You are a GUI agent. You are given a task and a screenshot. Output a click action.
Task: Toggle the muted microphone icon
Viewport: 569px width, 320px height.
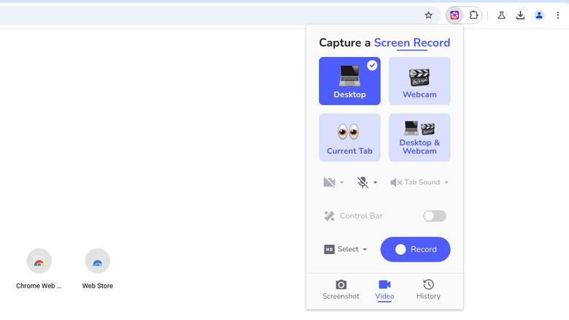coord(362,182)
